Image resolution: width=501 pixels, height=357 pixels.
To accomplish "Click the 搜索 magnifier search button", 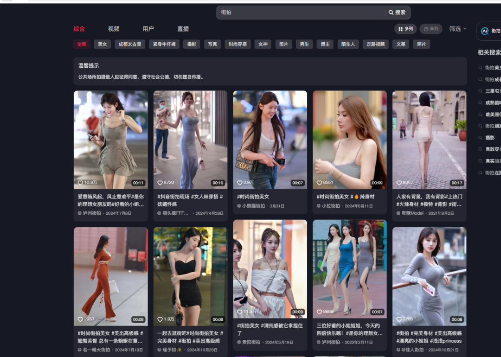I will [x=397, y=13].
